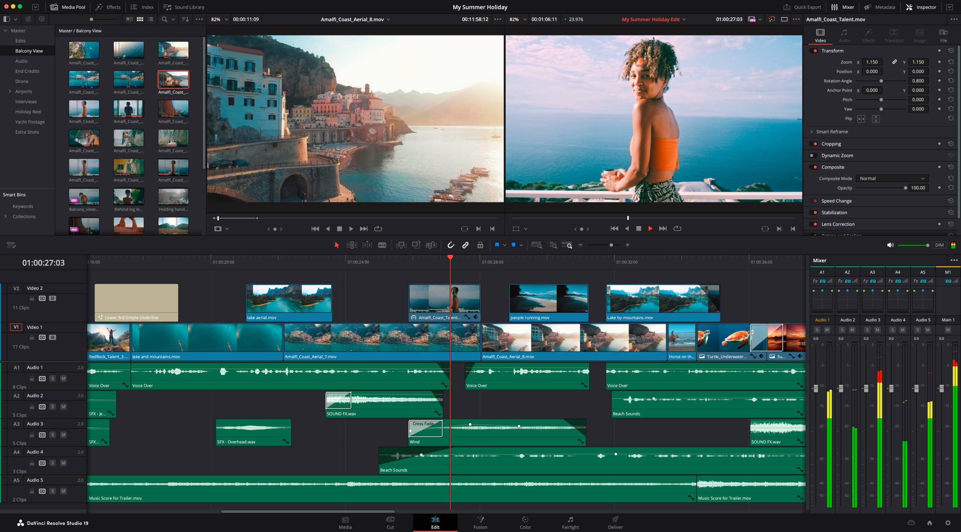
Task: Enable the Link clips icon
Action: coord(465,245)
